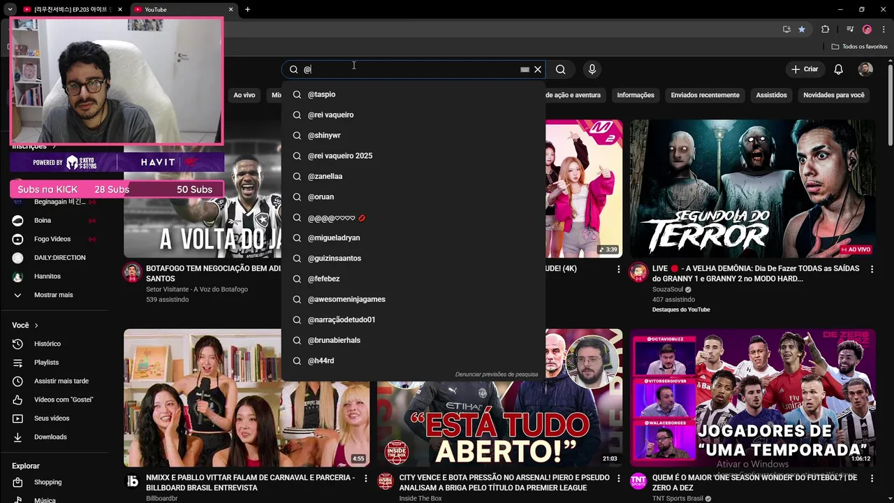Select the @taspio search suggestion
Viewport: 894px width, 503px height.
click(x=413, y=94)
